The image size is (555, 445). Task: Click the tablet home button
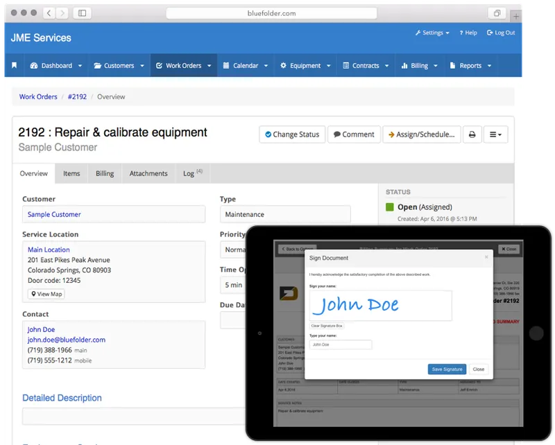click(536, 333)
